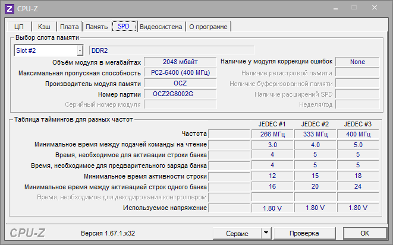Open the О программе tab
The width and height of the screenshot is (393, 245).
click(209, 27)
